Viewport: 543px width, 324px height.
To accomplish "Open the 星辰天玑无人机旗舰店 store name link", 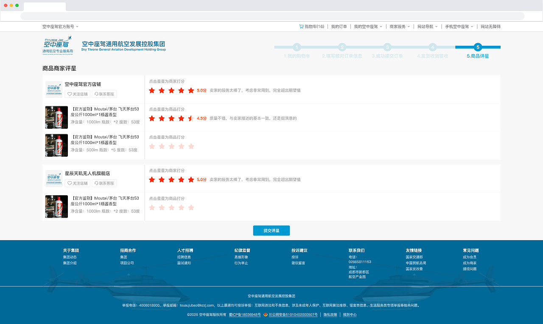I will 87,174.
